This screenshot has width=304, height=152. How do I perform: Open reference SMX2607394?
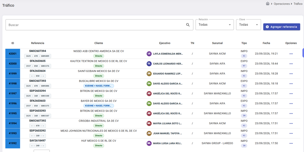pyautogui.click(x=38, y=51)
